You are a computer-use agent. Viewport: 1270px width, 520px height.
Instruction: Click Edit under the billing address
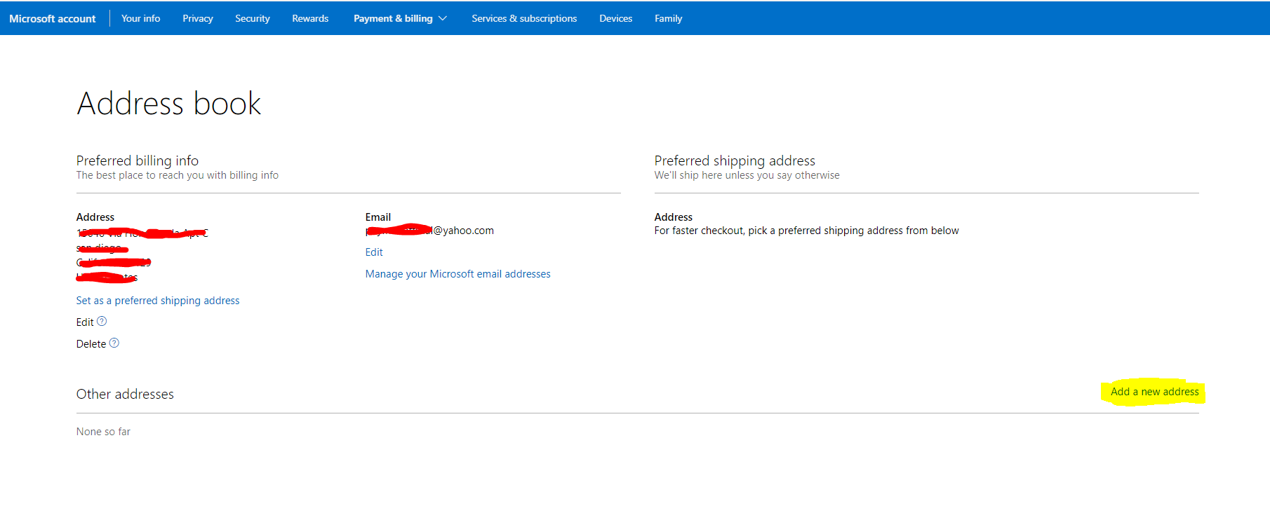click(x=85, y=322)
